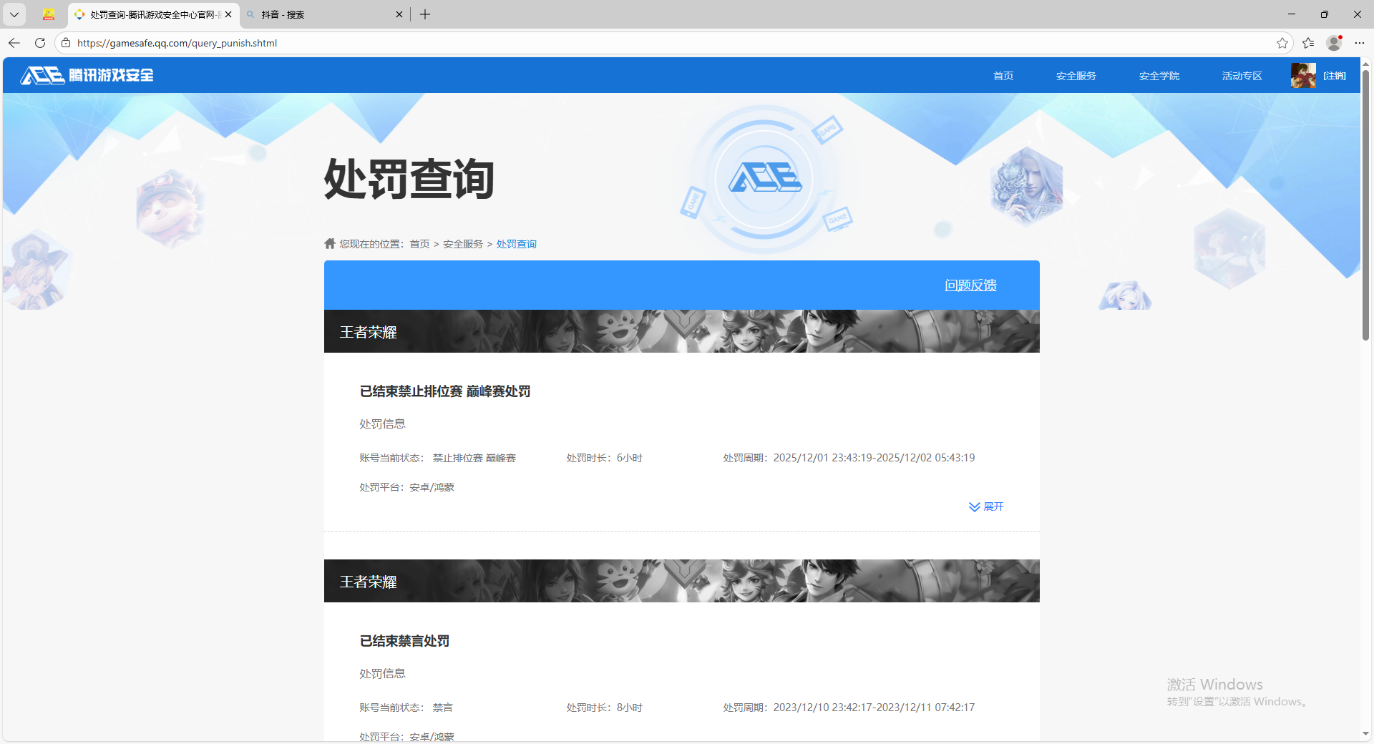The image size is (1374, 744).
Task: Click the 腾讯游戏安全 ACE logo
Action: (86, 75)
